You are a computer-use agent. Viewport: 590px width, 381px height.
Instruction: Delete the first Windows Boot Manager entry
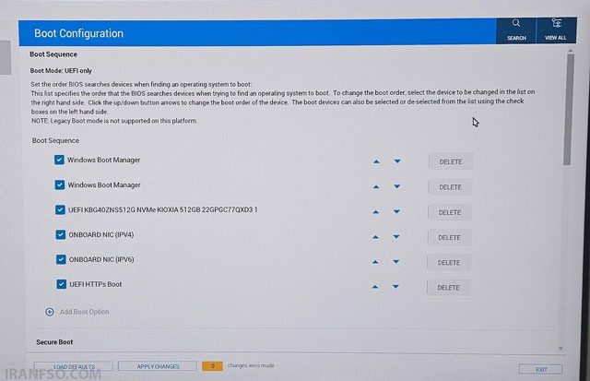(x=451, y=161)
